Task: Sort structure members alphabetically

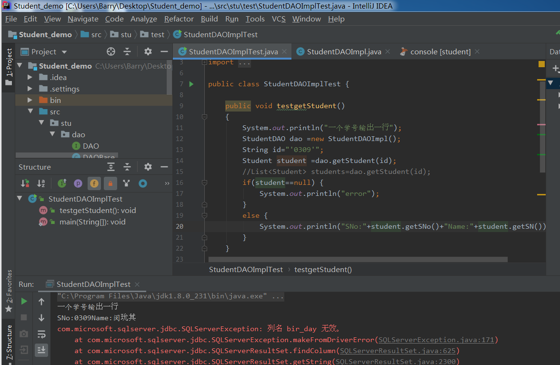Action: [41, 183]
